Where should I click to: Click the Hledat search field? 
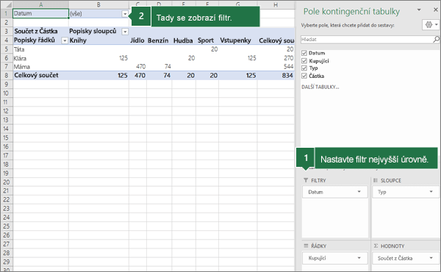tap(367, 40)
